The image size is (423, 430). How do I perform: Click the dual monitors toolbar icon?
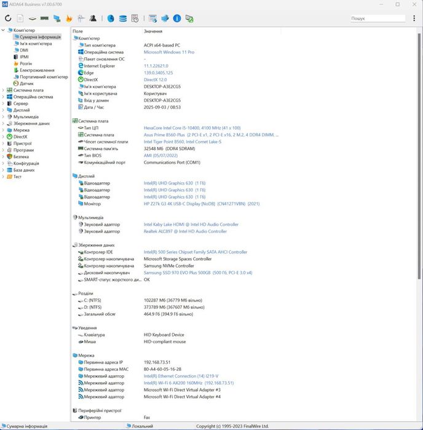tap(57, 18)
